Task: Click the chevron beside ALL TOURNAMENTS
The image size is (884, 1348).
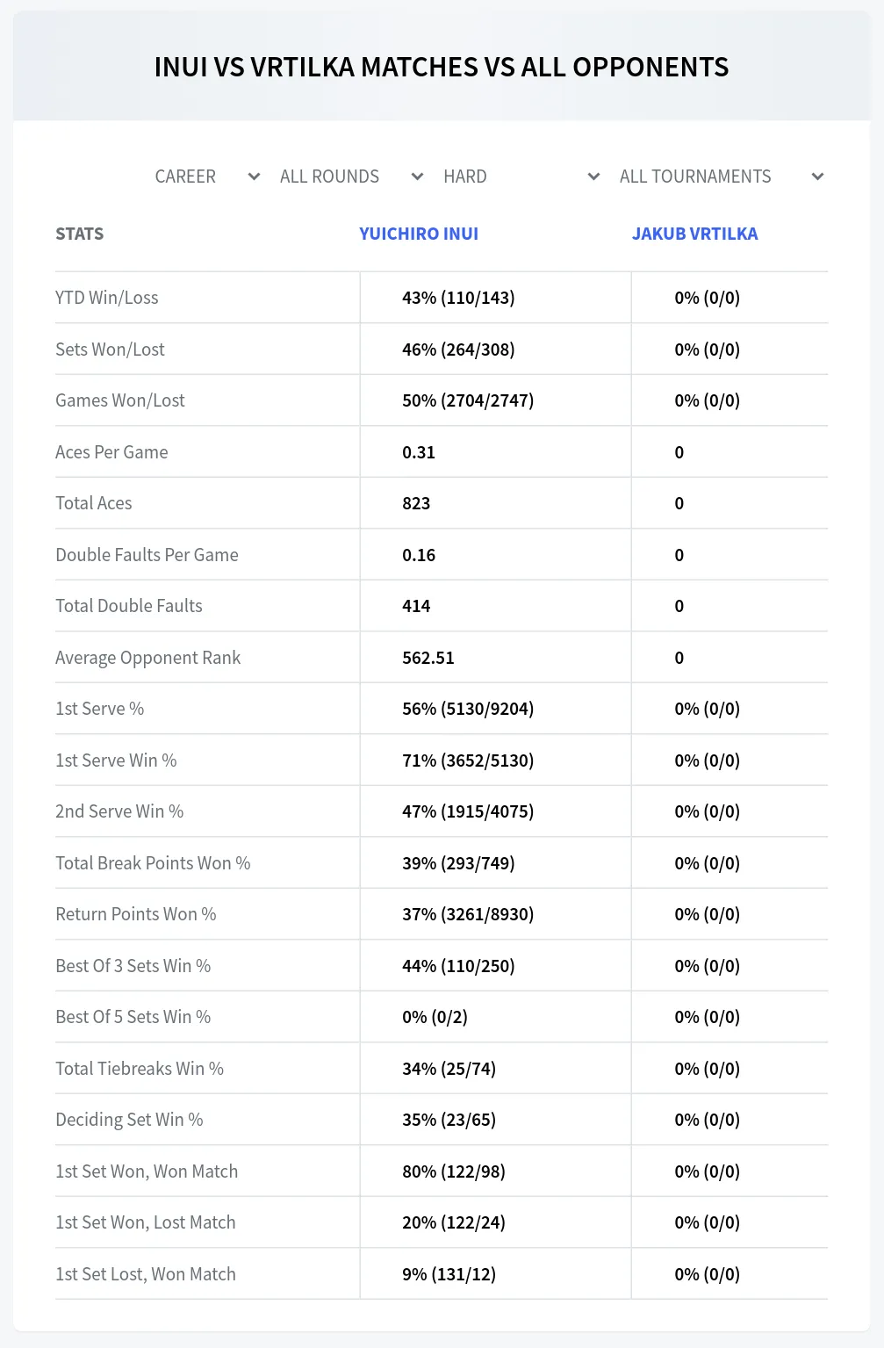Action: pyautogui.click(x=818, y=177)
